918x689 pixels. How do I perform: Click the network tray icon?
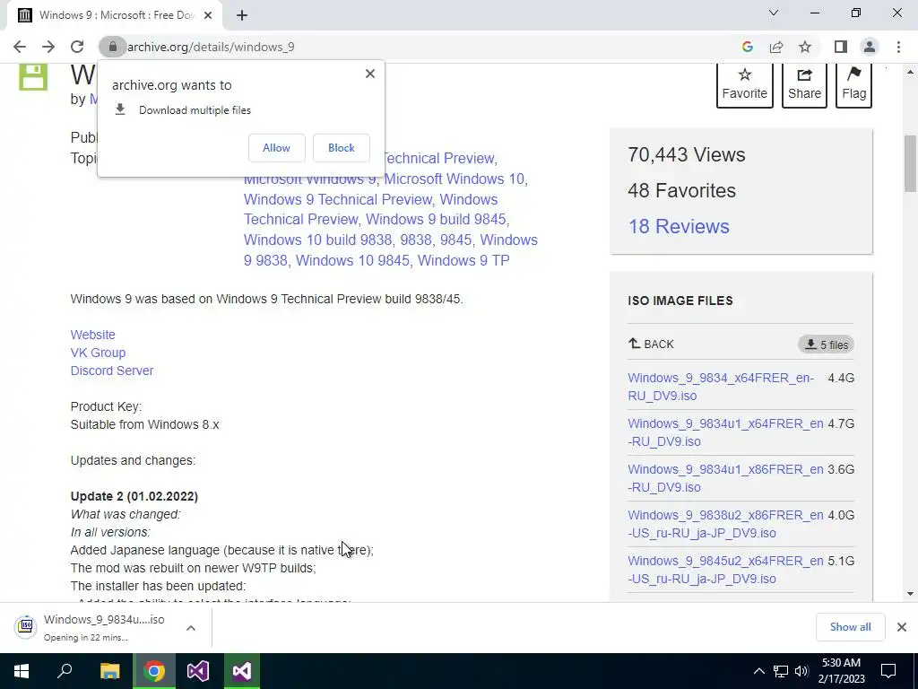click(781, 671)
